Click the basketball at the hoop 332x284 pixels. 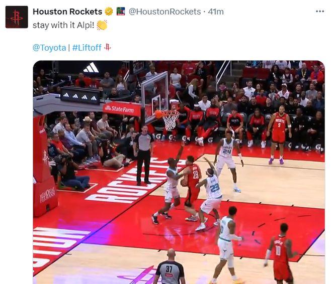pos(158,114)
